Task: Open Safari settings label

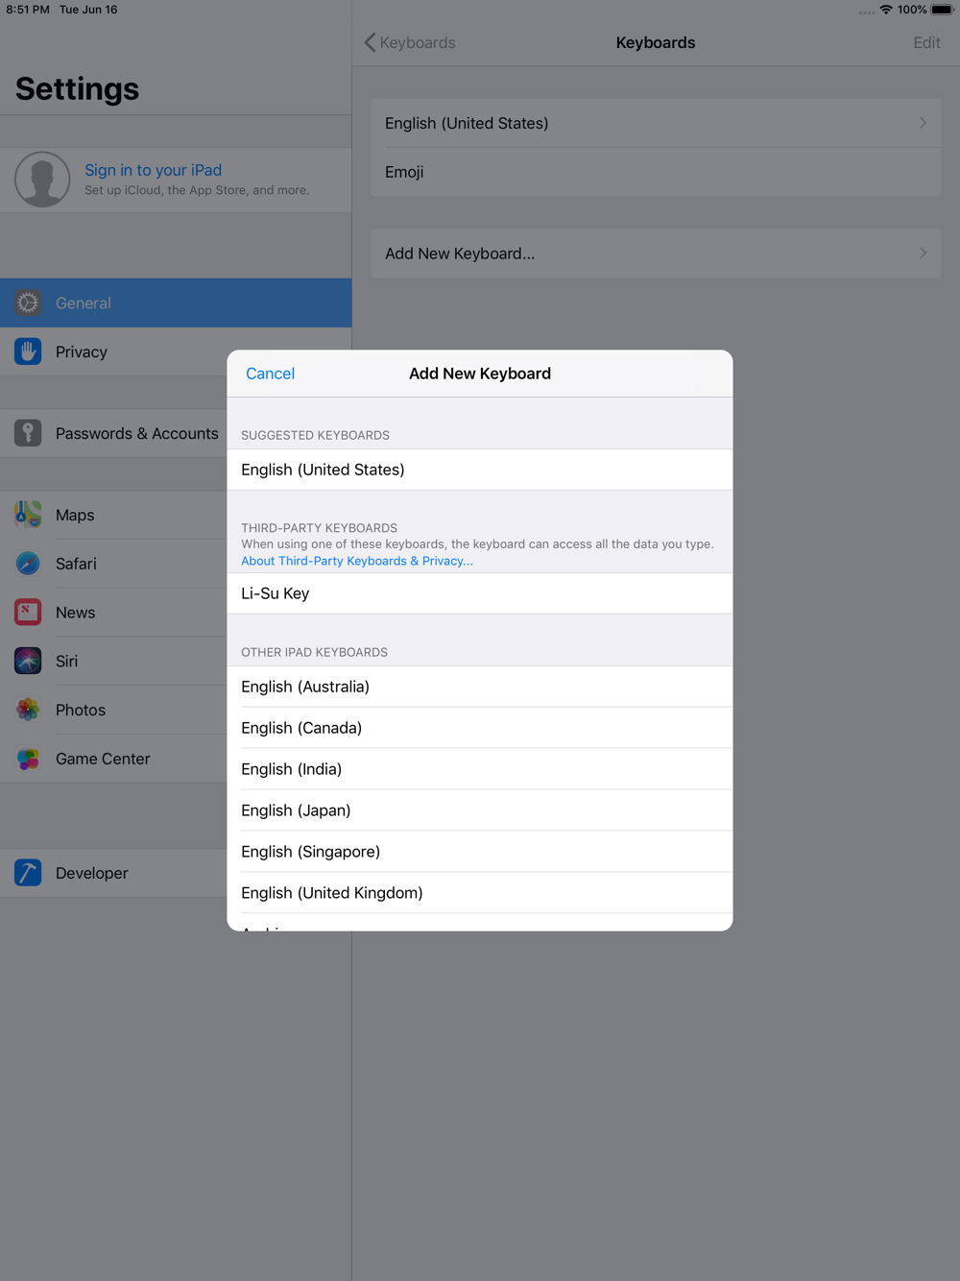Action: 76,564
